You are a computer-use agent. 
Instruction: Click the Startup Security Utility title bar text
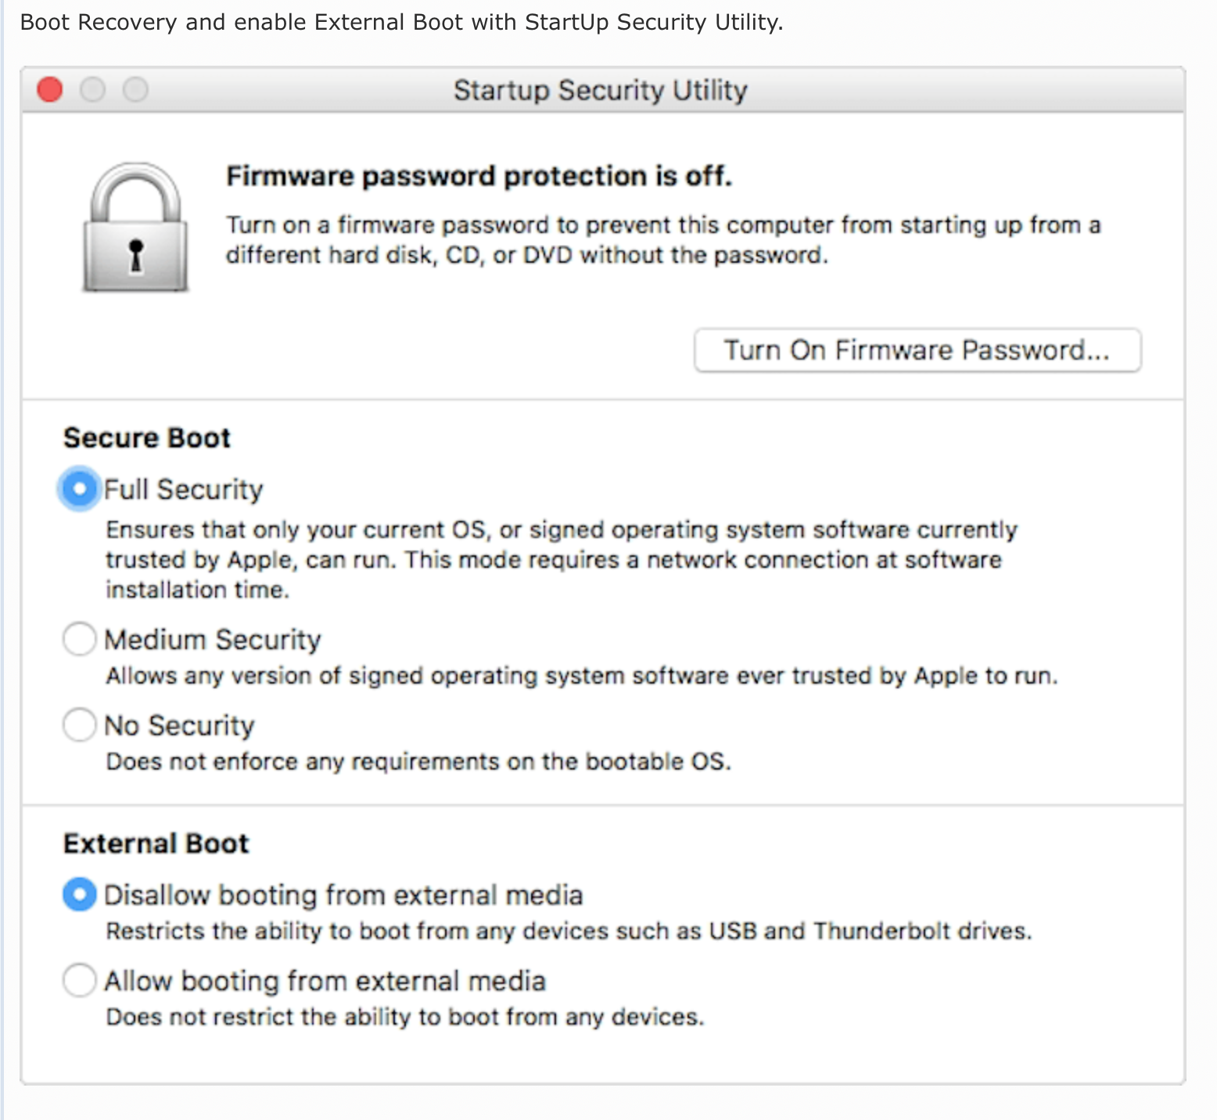coord(600,90)
